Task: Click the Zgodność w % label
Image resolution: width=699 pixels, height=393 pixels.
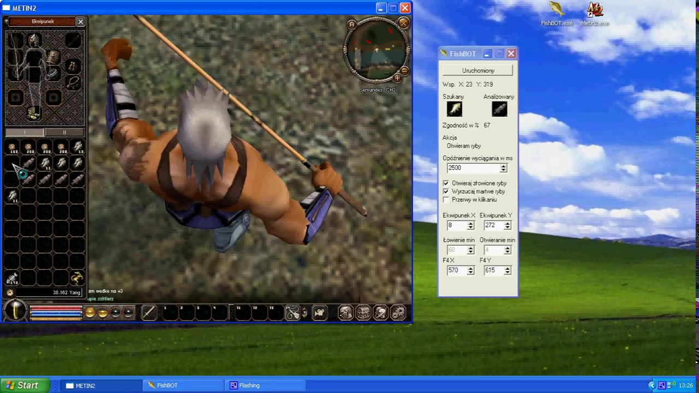Action: pyautogui.click(x=460, y=125)
